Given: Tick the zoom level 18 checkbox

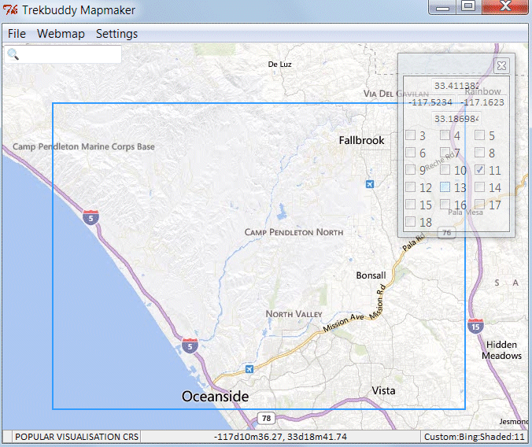Looking at the screenshot, I should (410, 222).
